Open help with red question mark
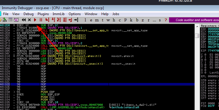The image size is (219, 110). coord(166,20)
